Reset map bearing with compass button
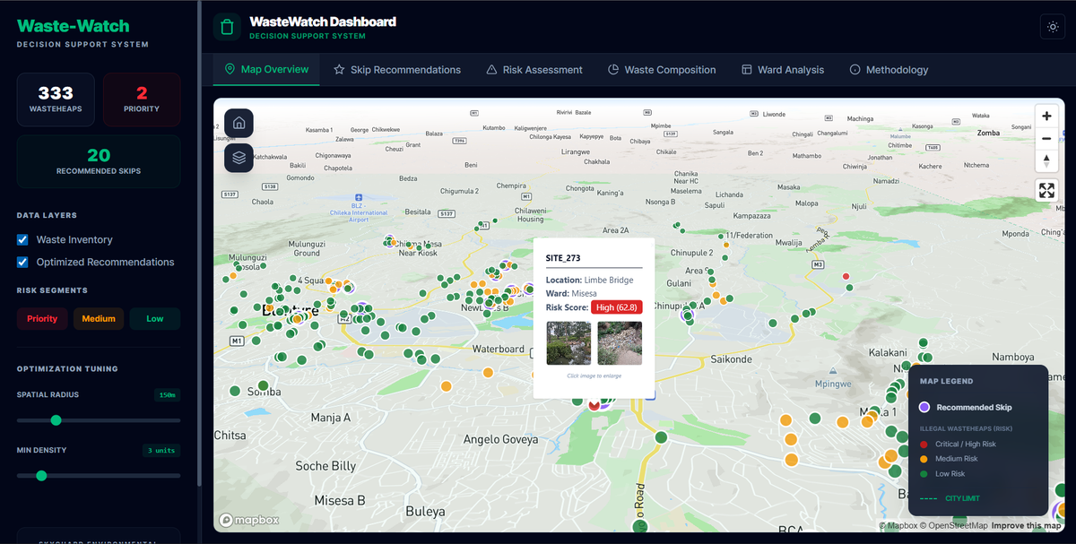The height and width of the screenshot is (544, 1076). 1046,161
